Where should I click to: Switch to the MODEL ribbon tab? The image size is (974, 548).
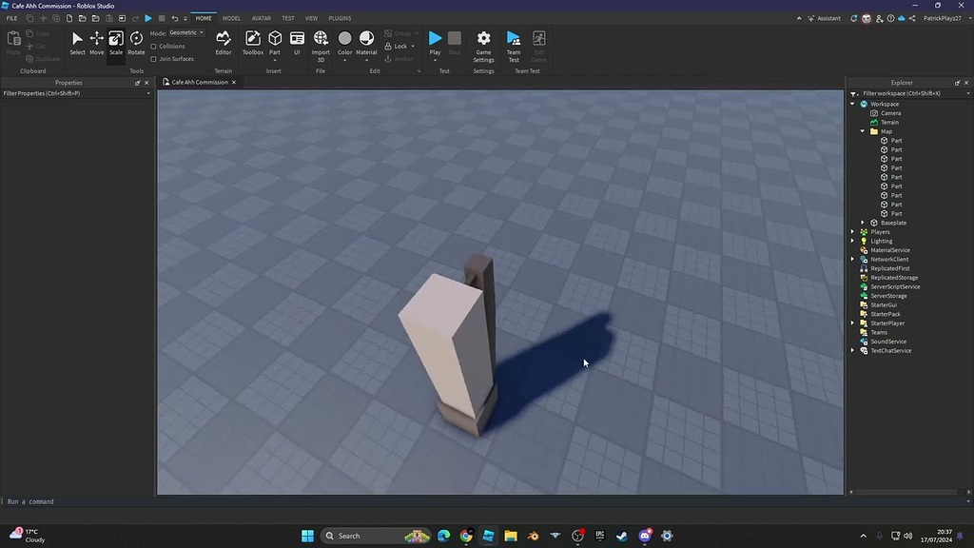click(231, 17)
